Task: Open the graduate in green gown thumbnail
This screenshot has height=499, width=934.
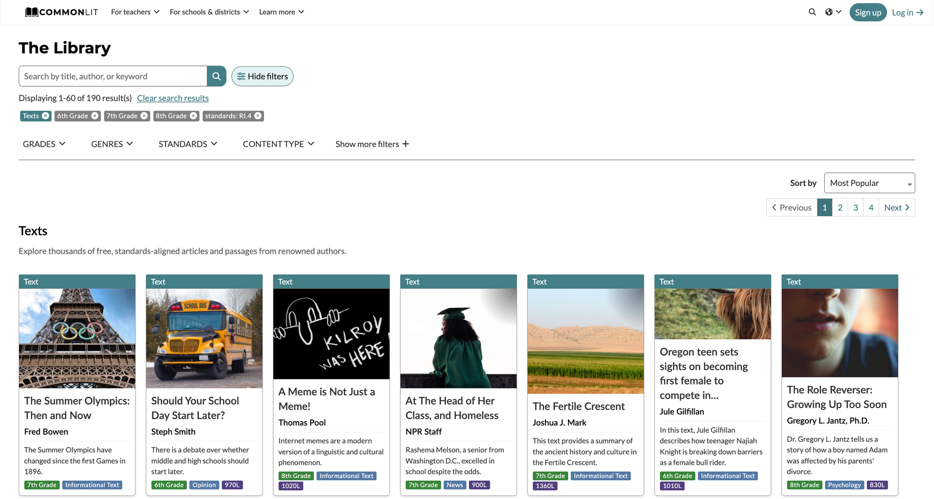Action: pyautogui.click(x=458, y=338)
